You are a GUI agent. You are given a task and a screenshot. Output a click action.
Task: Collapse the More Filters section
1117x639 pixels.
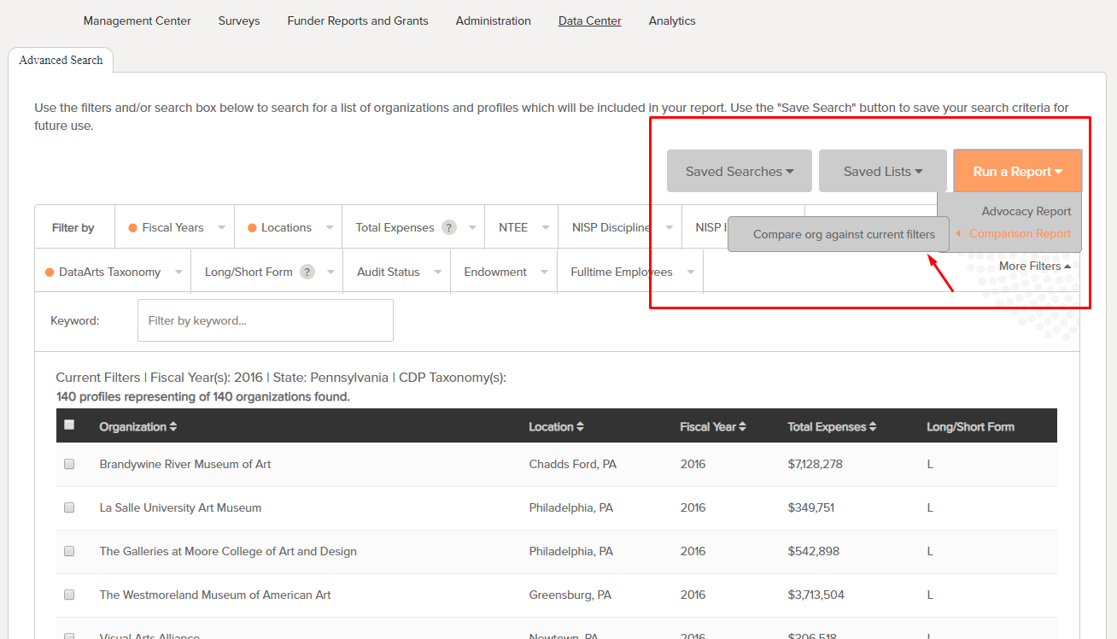1034,267
